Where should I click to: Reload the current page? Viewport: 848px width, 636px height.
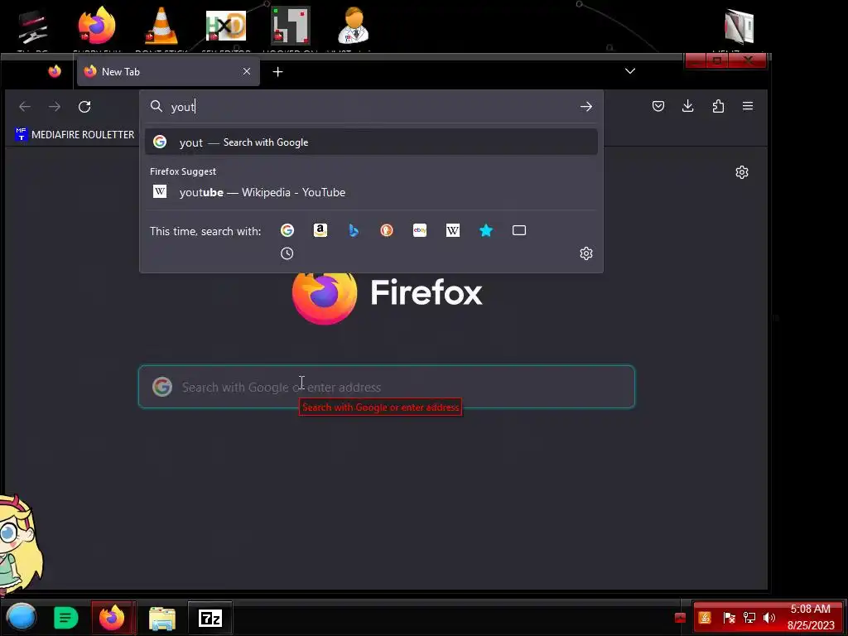click(84, 107)
